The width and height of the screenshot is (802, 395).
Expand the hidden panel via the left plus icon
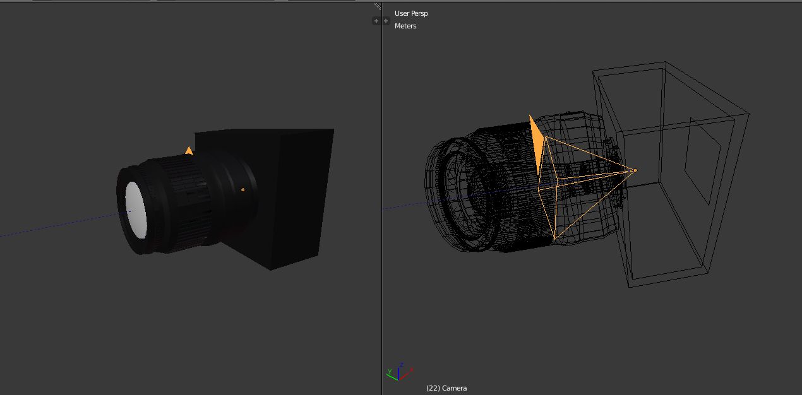[x=376, y=21]
